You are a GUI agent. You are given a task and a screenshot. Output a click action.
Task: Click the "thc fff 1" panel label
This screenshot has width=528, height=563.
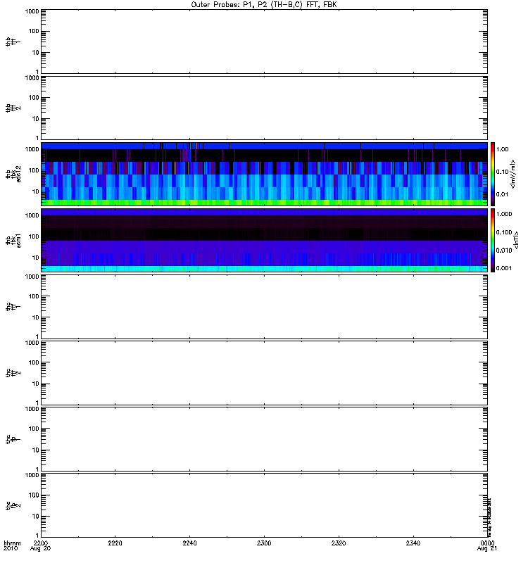pos(13,307)
